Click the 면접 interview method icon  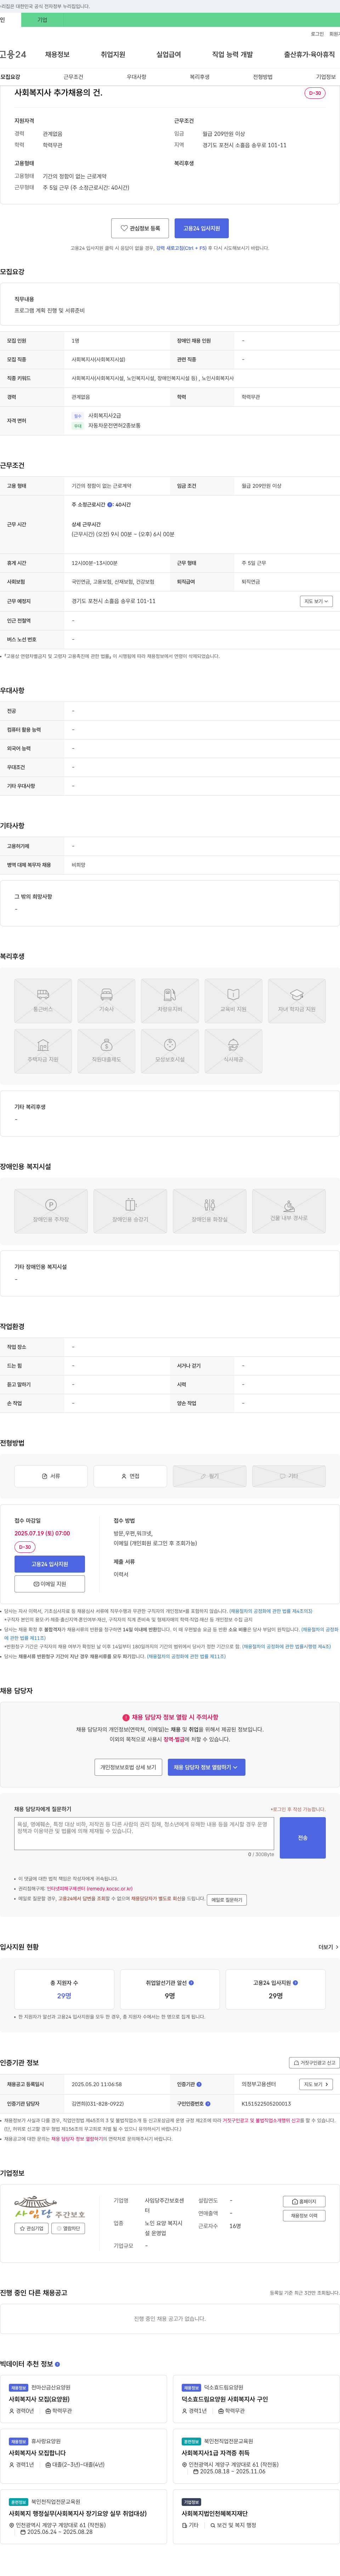[130, 1476]
